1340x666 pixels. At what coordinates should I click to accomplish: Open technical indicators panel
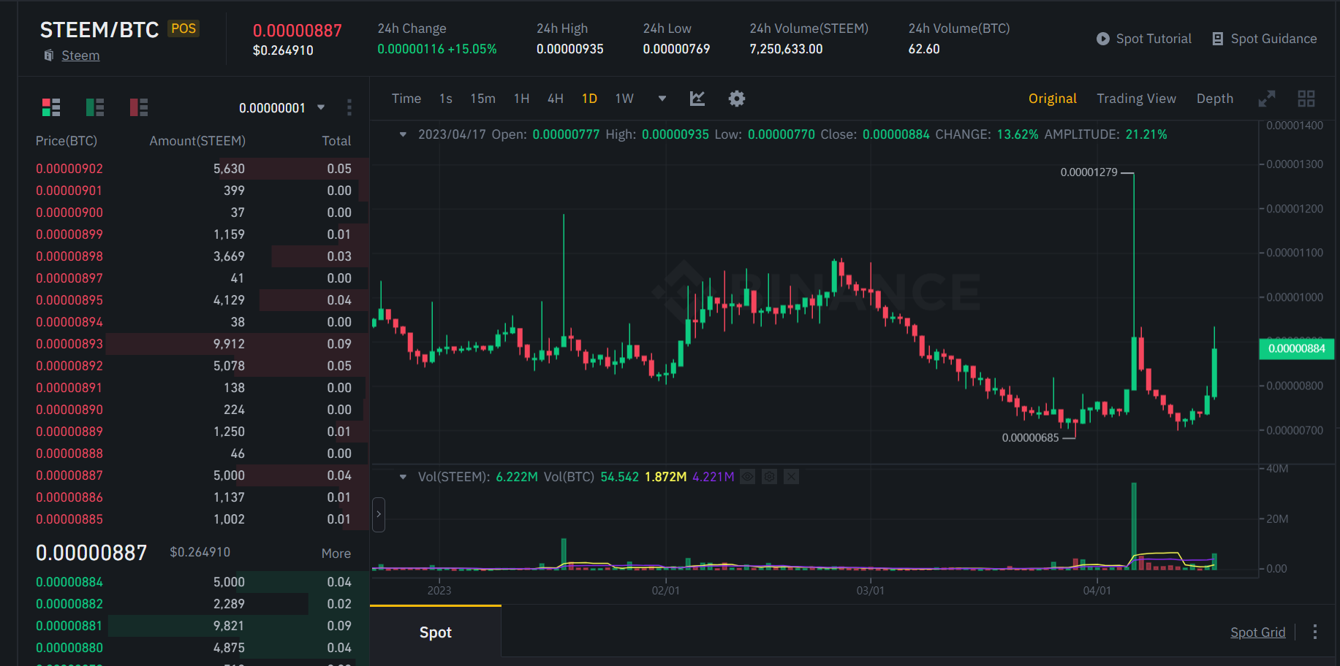(x=697, y=99)
